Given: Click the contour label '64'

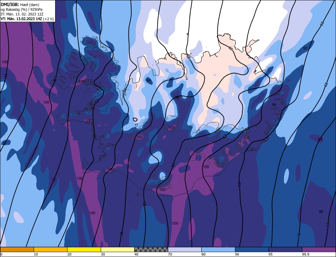Looking at the screenshot, I should (247, 129).
